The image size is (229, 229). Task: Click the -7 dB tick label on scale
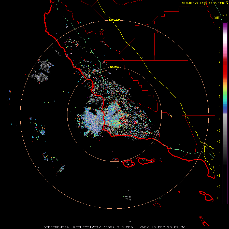tap(219, 187)
